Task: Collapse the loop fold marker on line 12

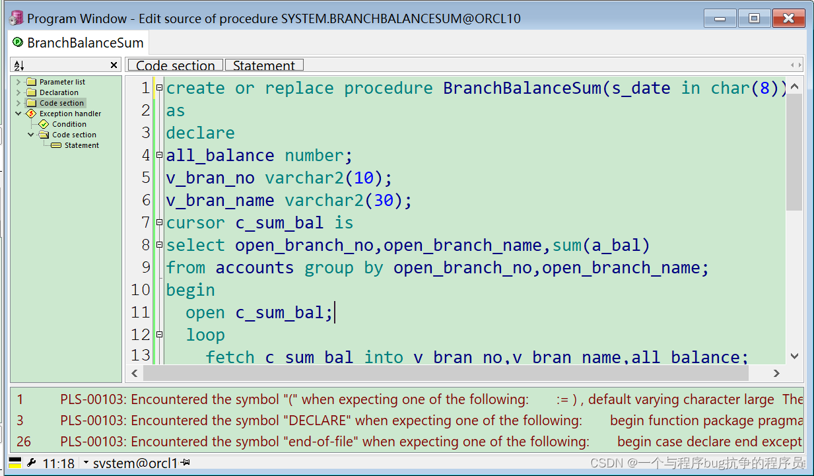Action: 158,335
